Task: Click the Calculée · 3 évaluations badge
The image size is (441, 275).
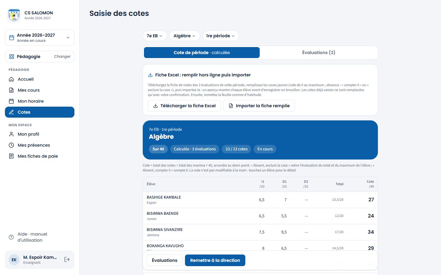Action: (195, 149)
